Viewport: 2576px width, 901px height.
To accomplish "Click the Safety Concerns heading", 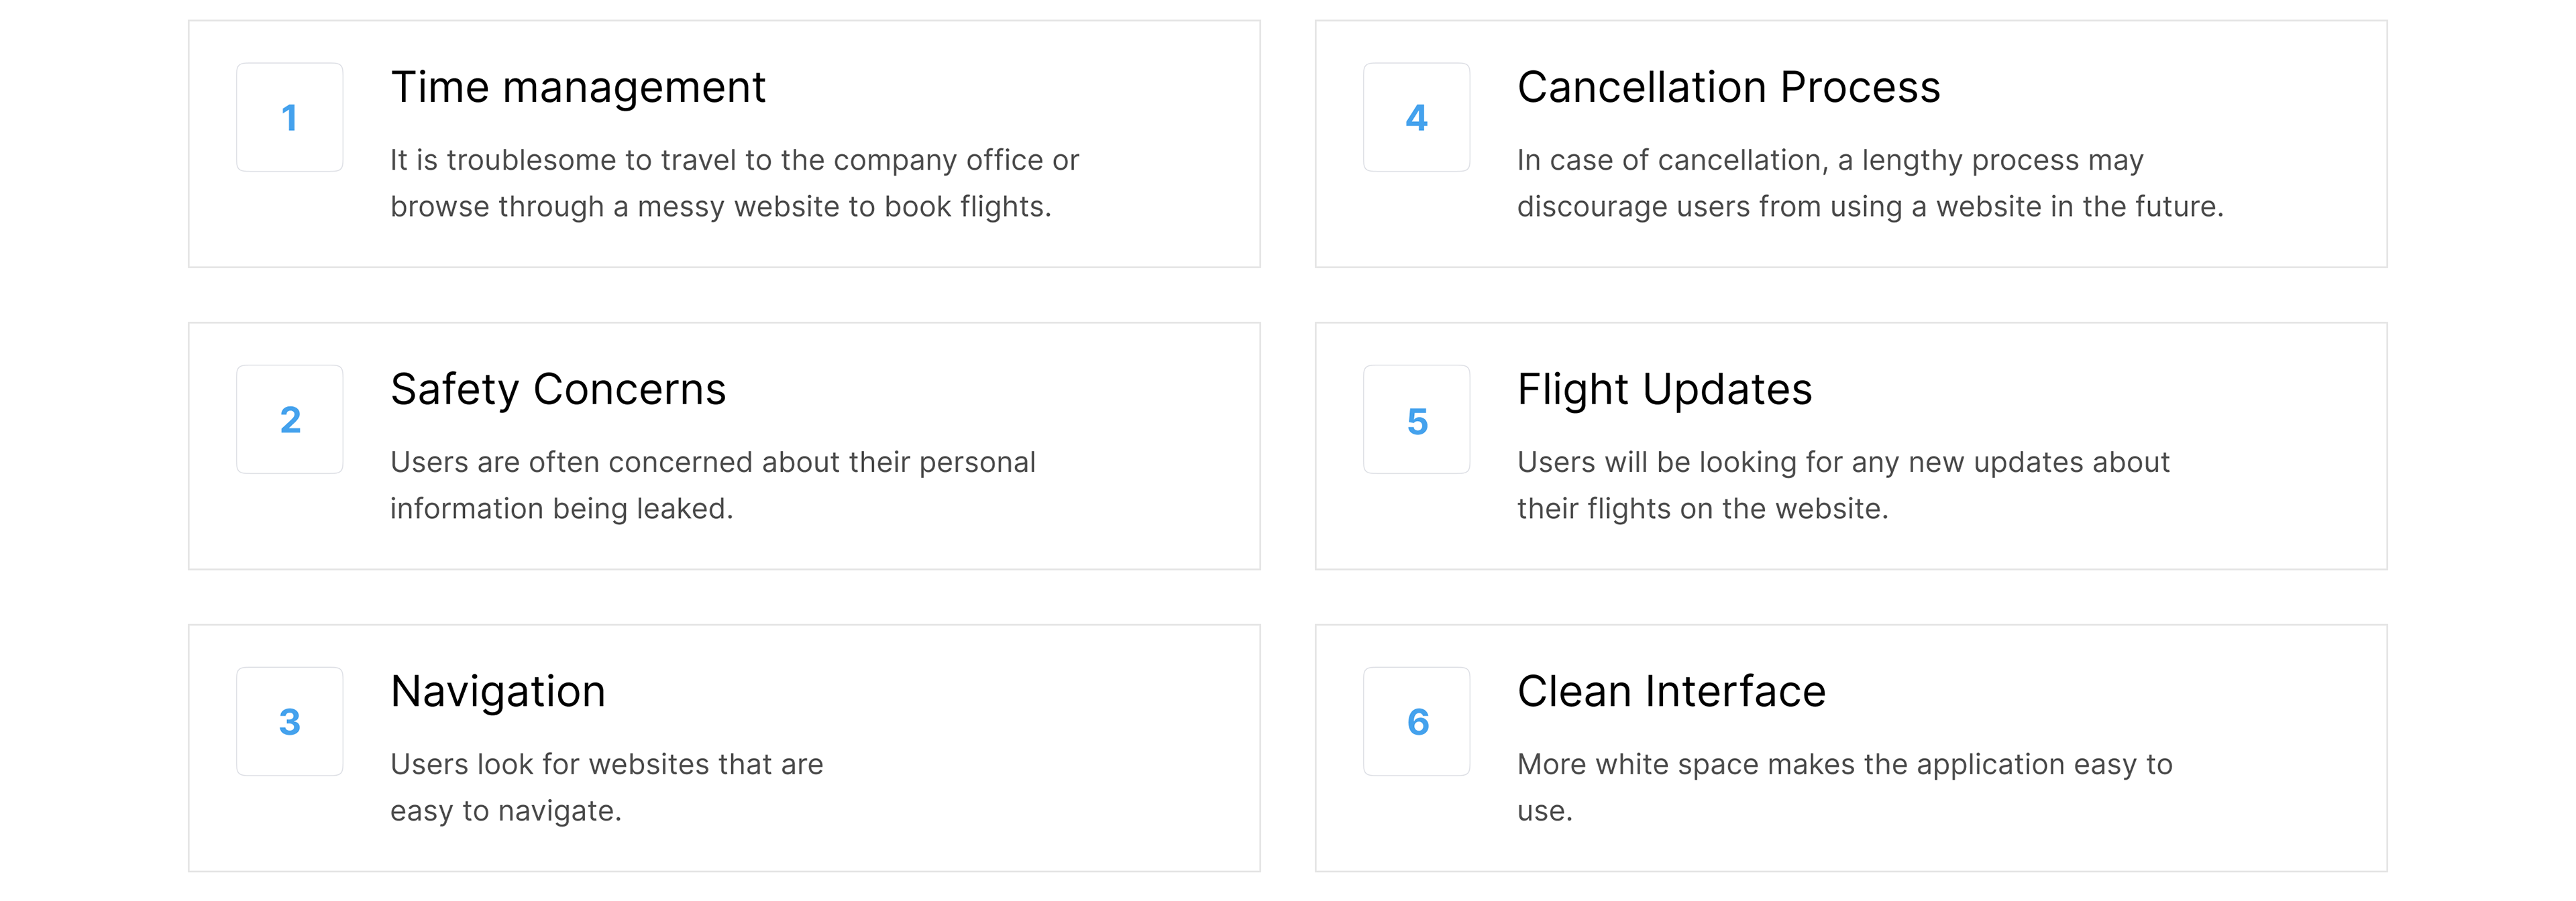I will 557,389.
